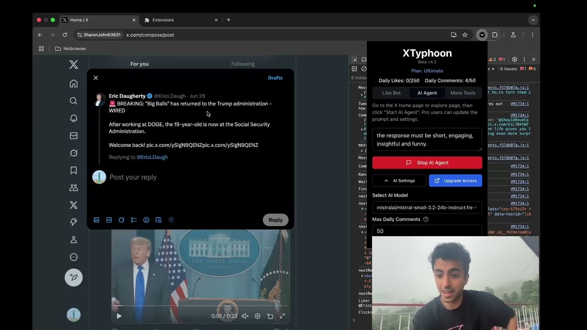
Task: Switch to the Extensions browser tab
Action: point(180,20)
